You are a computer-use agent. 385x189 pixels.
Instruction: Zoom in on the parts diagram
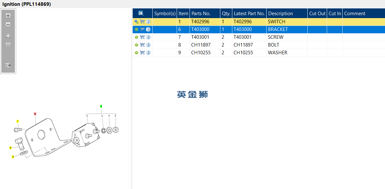pos(8,16)
